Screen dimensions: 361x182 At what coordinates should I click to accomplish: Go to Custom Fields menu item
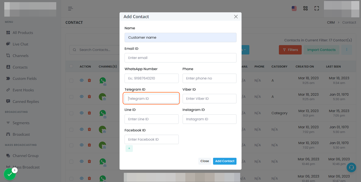pyautogui.click(x=25, y=79)
